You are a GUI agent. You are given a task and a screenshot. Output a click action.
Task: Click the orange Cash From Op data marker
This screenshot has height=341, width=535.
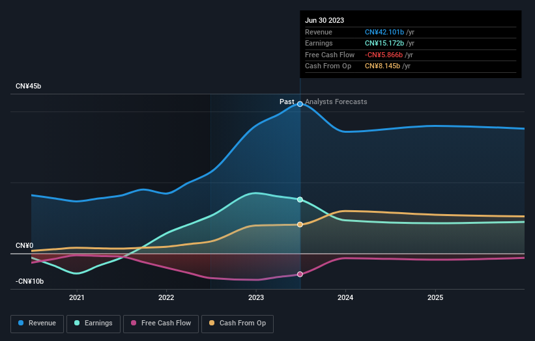(300, 225)
